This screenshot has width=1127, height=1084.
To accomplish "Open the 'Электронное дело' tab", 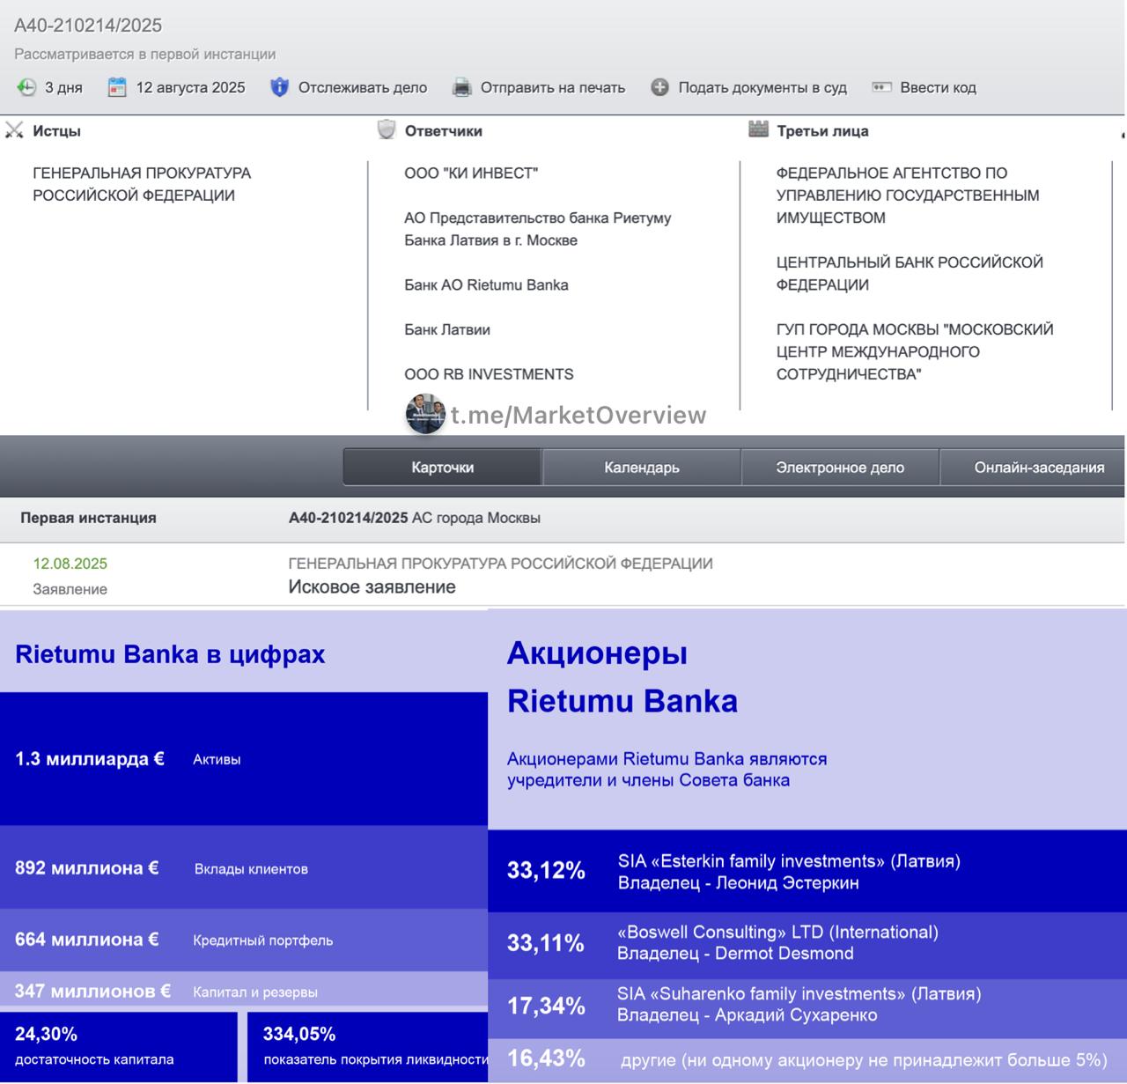I will pos(840,468).
